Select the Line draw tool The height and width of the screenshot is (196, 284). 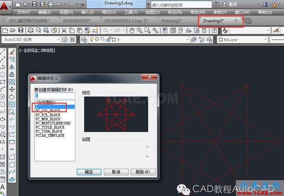pyautogui.click(x=2, y=52)
